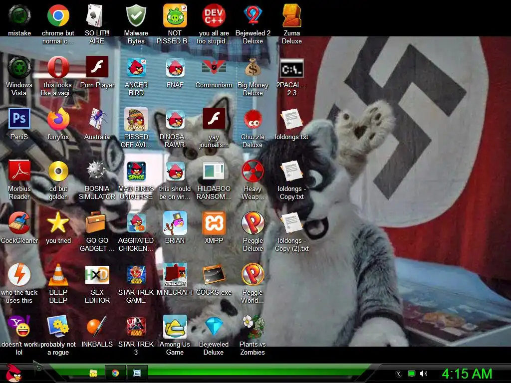Launch the Photoshop 'Ps' icon
Screen dimensions: 511x383
click(19, 119)
